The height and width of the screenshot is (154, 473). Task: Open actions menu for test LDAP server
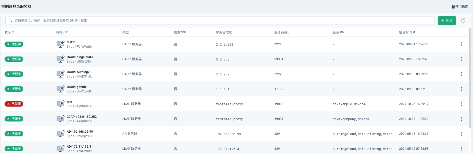(461, 104)
